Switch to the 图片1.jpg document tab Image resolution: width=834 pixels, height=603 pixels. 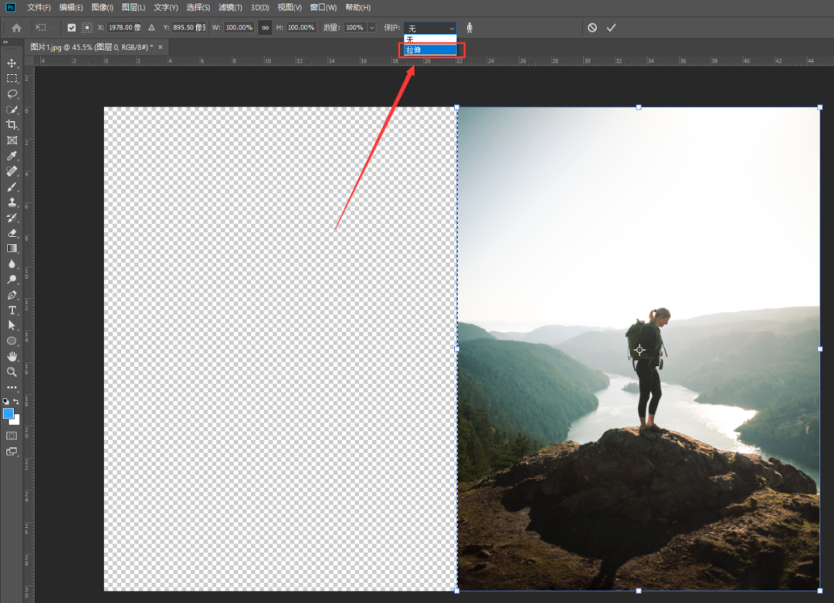point(91,47)
